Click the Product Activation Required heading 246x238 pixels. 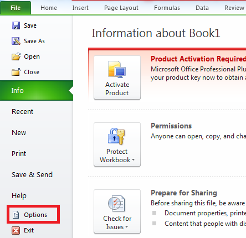pos(198,59)
